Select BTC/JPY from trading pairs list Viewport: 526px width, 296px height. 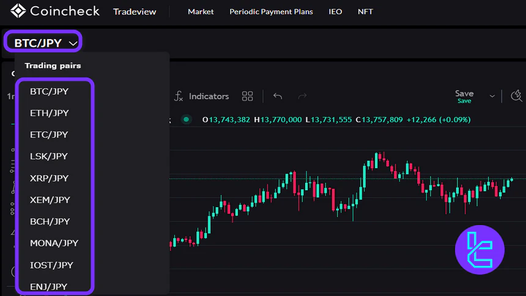click(x=49, y=91)
